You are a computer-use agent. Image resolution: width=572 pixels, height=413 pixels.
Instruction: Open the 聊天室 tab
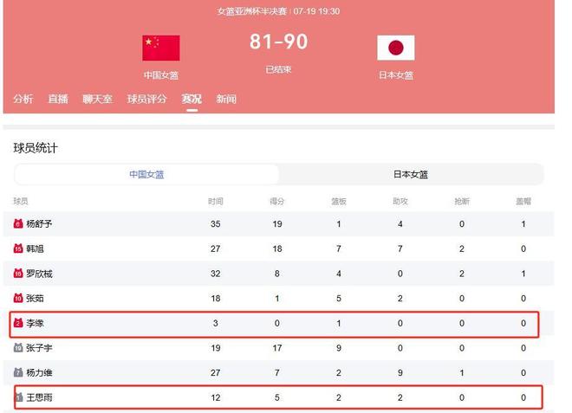pyautogui.click(x=97, y=99)
